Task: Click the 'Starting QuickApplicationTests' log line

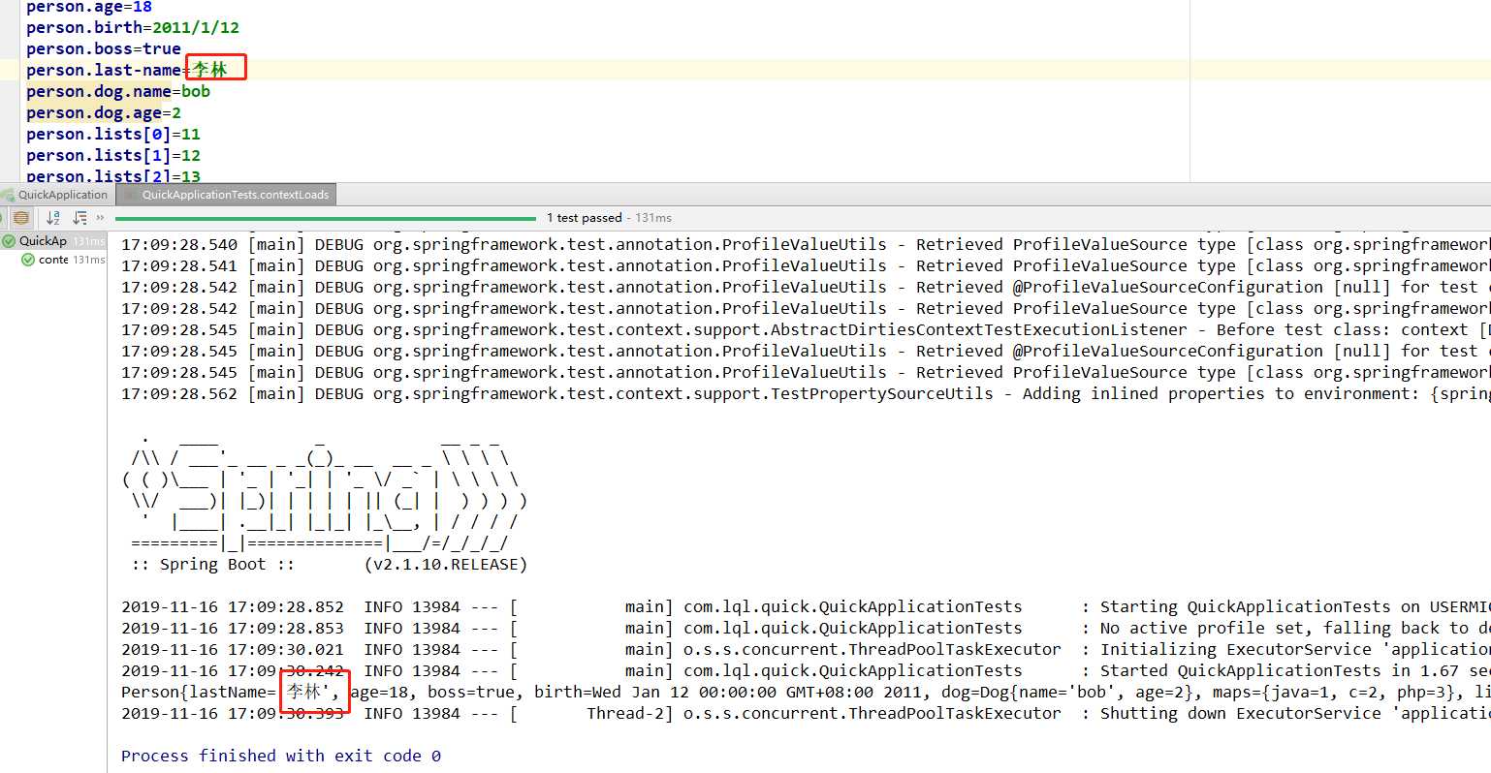Action: pos(806,607)
